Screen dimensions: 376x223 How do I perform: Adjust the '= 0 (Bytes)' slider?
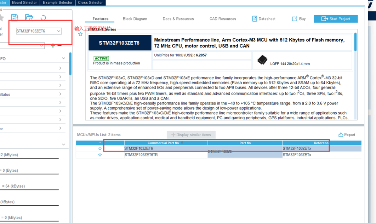(29, 174)
